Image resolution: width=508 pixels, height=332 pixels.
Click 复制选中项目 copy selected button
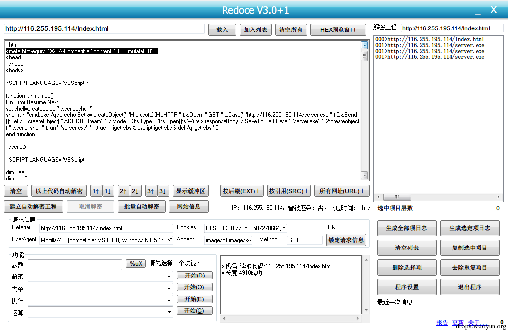pos(470,248)
